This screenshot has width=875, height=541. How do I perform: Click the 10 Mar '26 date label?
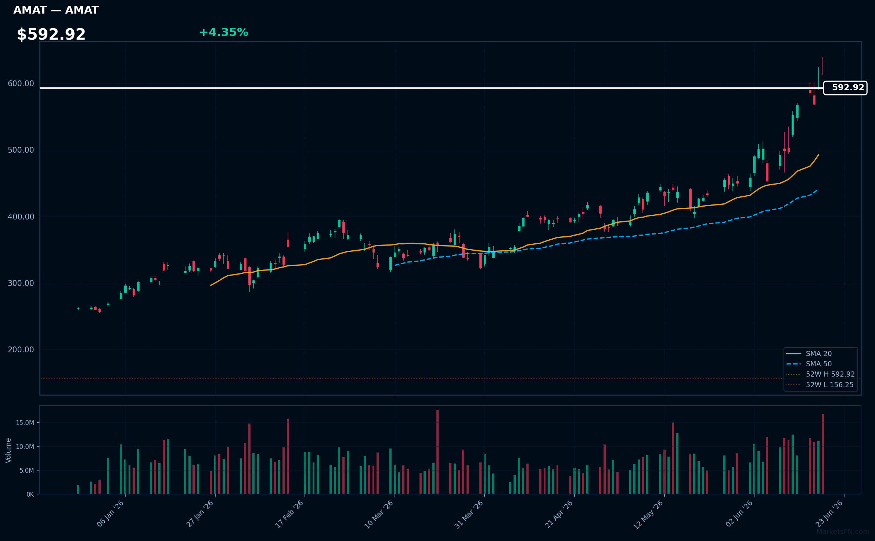pyautogui.click(x=379, y=514)
